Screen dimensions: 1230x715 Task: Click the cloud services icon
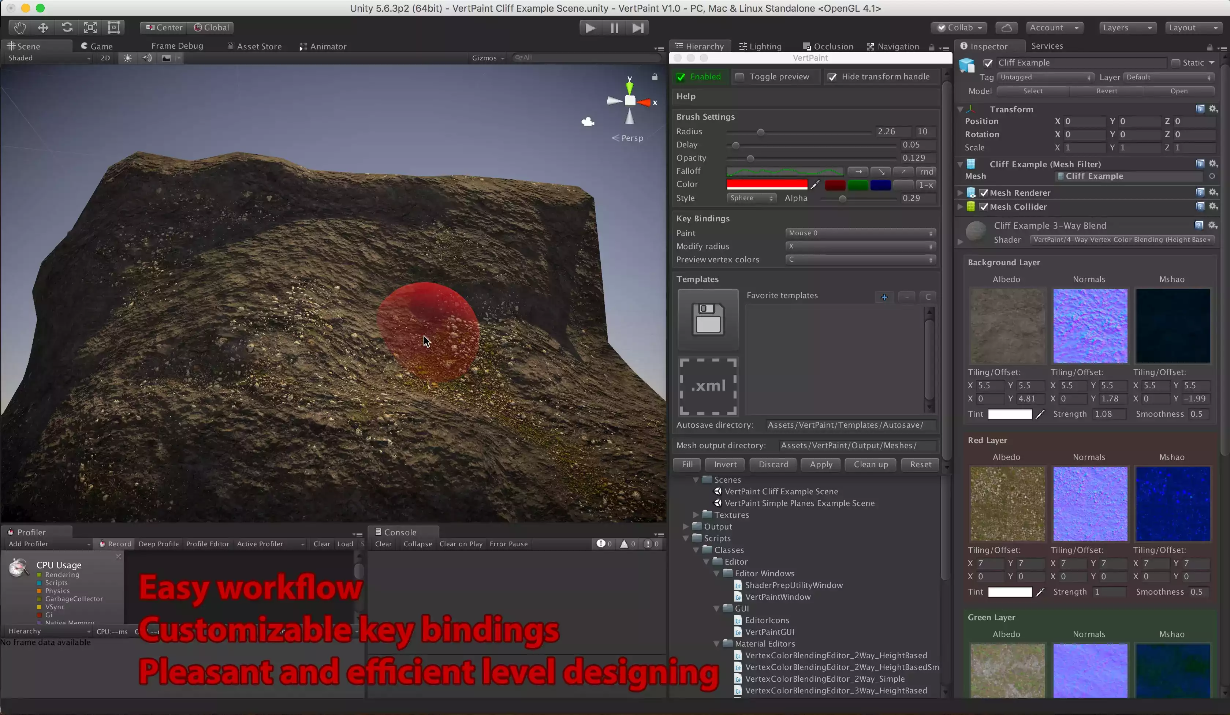coord(1006,28)
